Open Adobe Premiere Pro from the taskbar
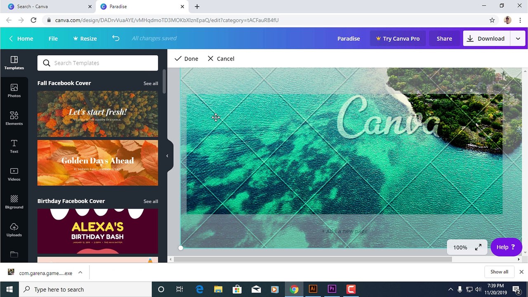 [x=332, y=289]
